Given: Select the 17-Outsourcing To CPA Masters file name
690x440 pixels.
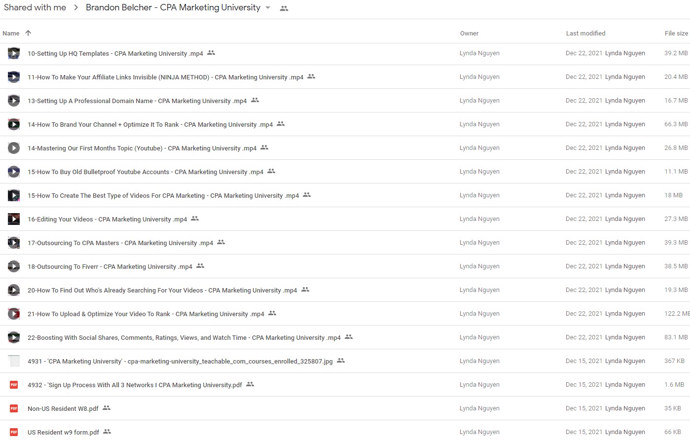Looking at the screenshot, I should (120, 243).
